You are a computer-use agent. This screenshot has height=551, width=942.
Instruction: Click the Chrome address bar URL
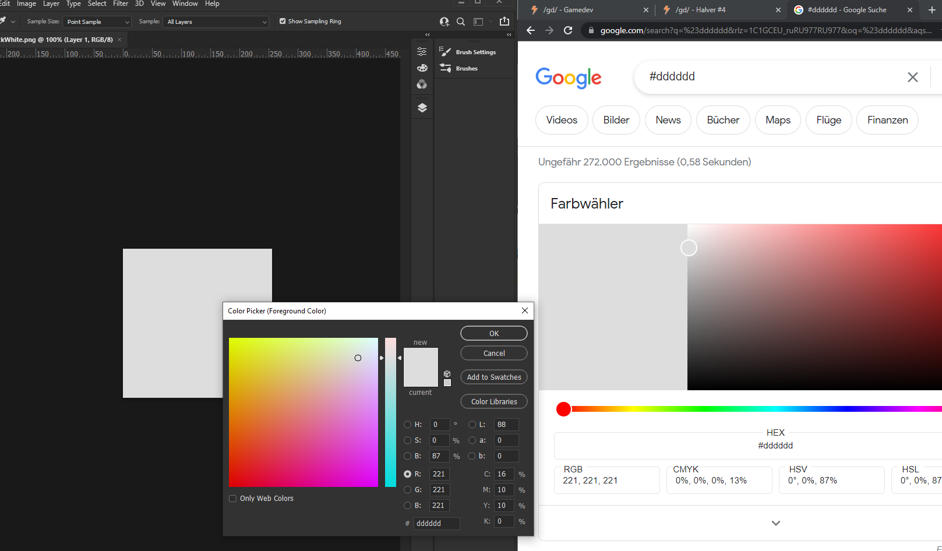click(x=765, y=30)
